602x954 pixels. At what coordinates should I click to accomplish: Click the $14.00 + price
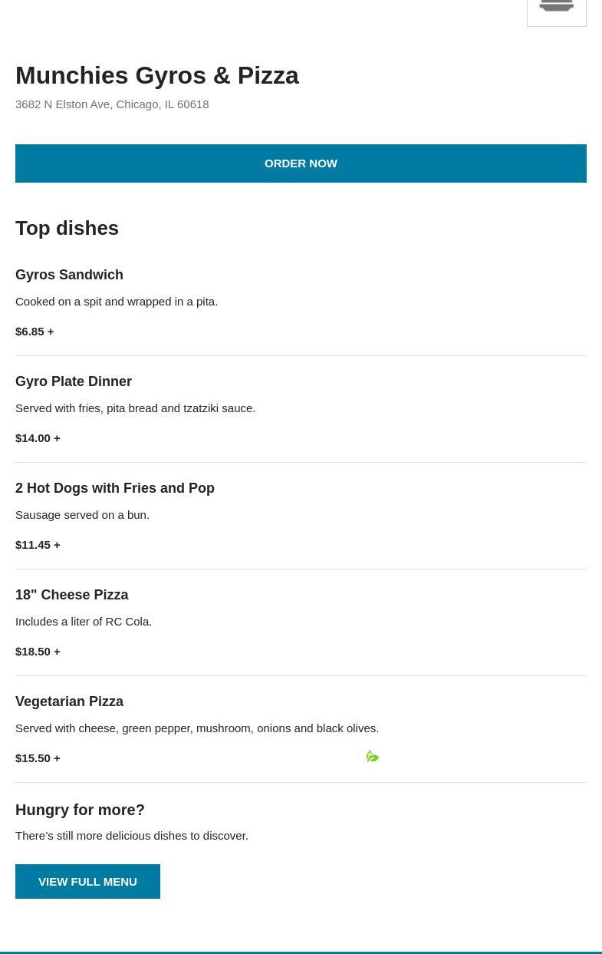(x=38, y=437)
